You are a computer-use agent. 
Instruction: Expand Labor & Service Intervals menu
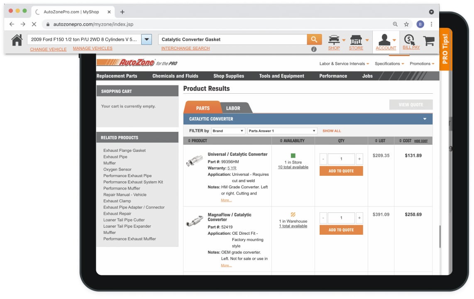coord(345,64)
